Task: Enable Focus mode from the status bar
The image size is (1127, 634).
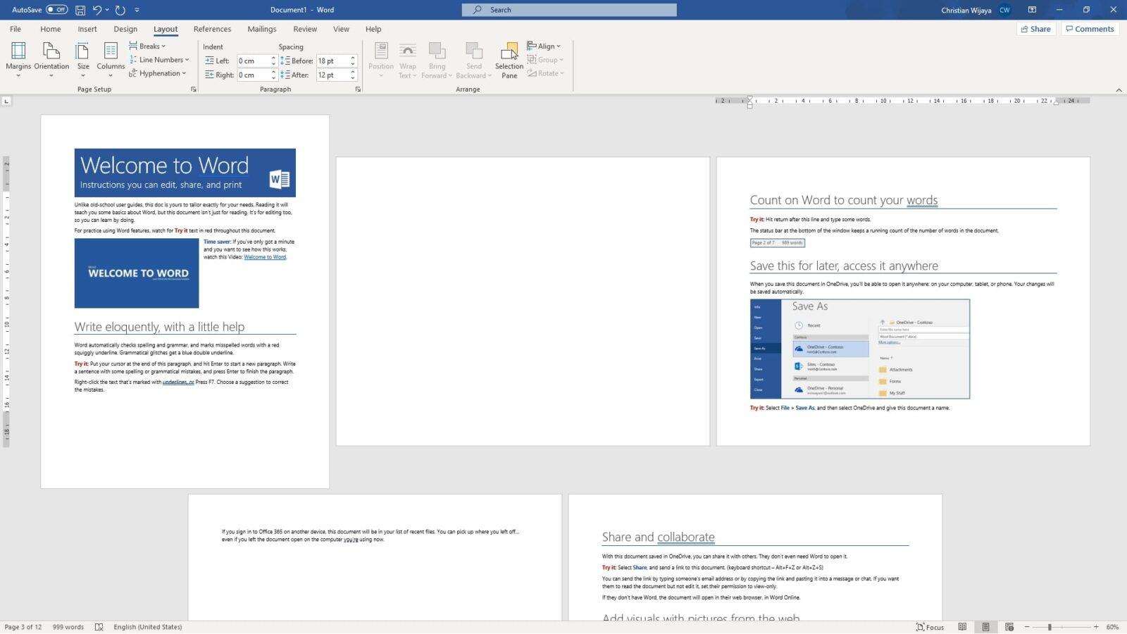Action: pos(930,627)
